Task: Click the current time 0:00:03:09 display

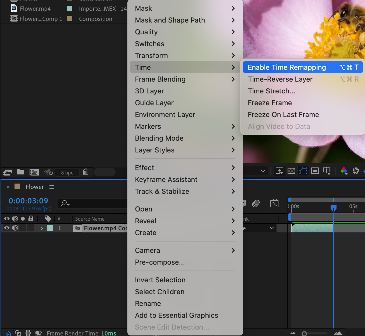Action: [28, 201]
